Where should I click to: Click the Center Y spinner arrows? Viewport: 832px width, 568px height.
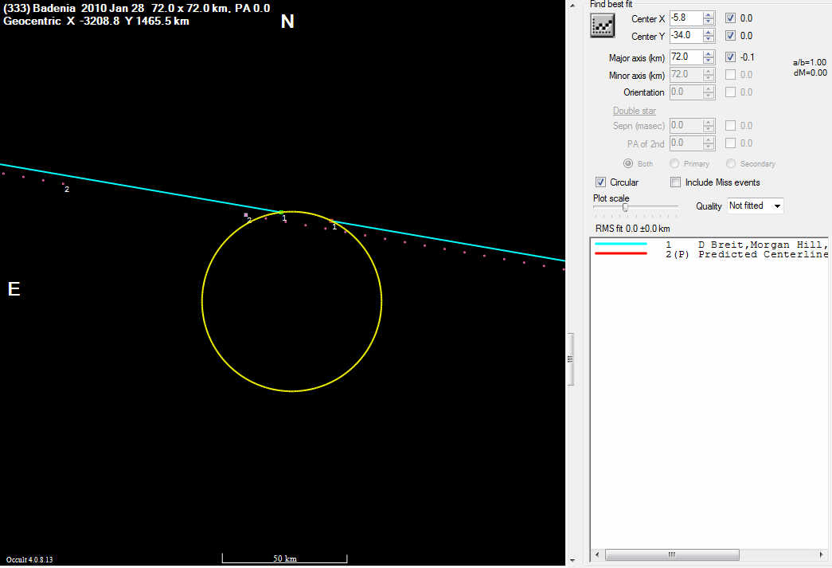click(709, 36)
